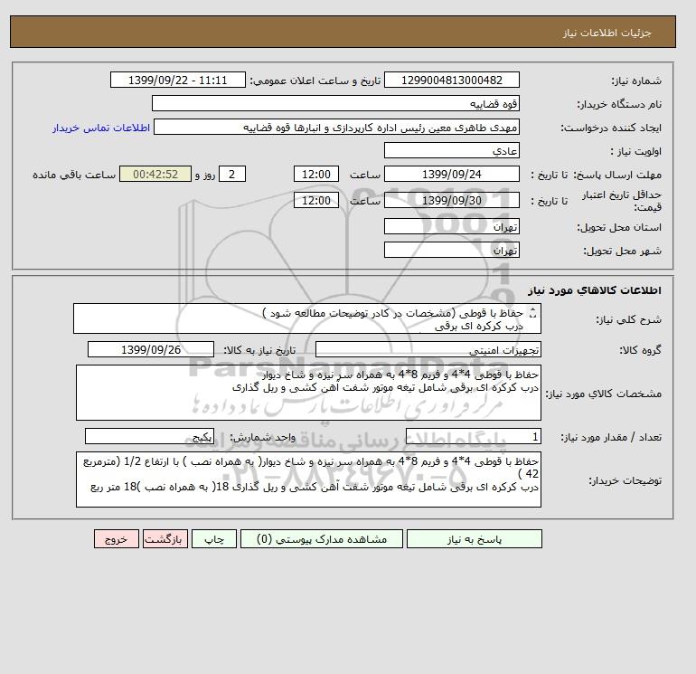This screenshot has width=696, height=674.
Task: Click the response deadline time field 12:00
Action: (x=316, y=175)
